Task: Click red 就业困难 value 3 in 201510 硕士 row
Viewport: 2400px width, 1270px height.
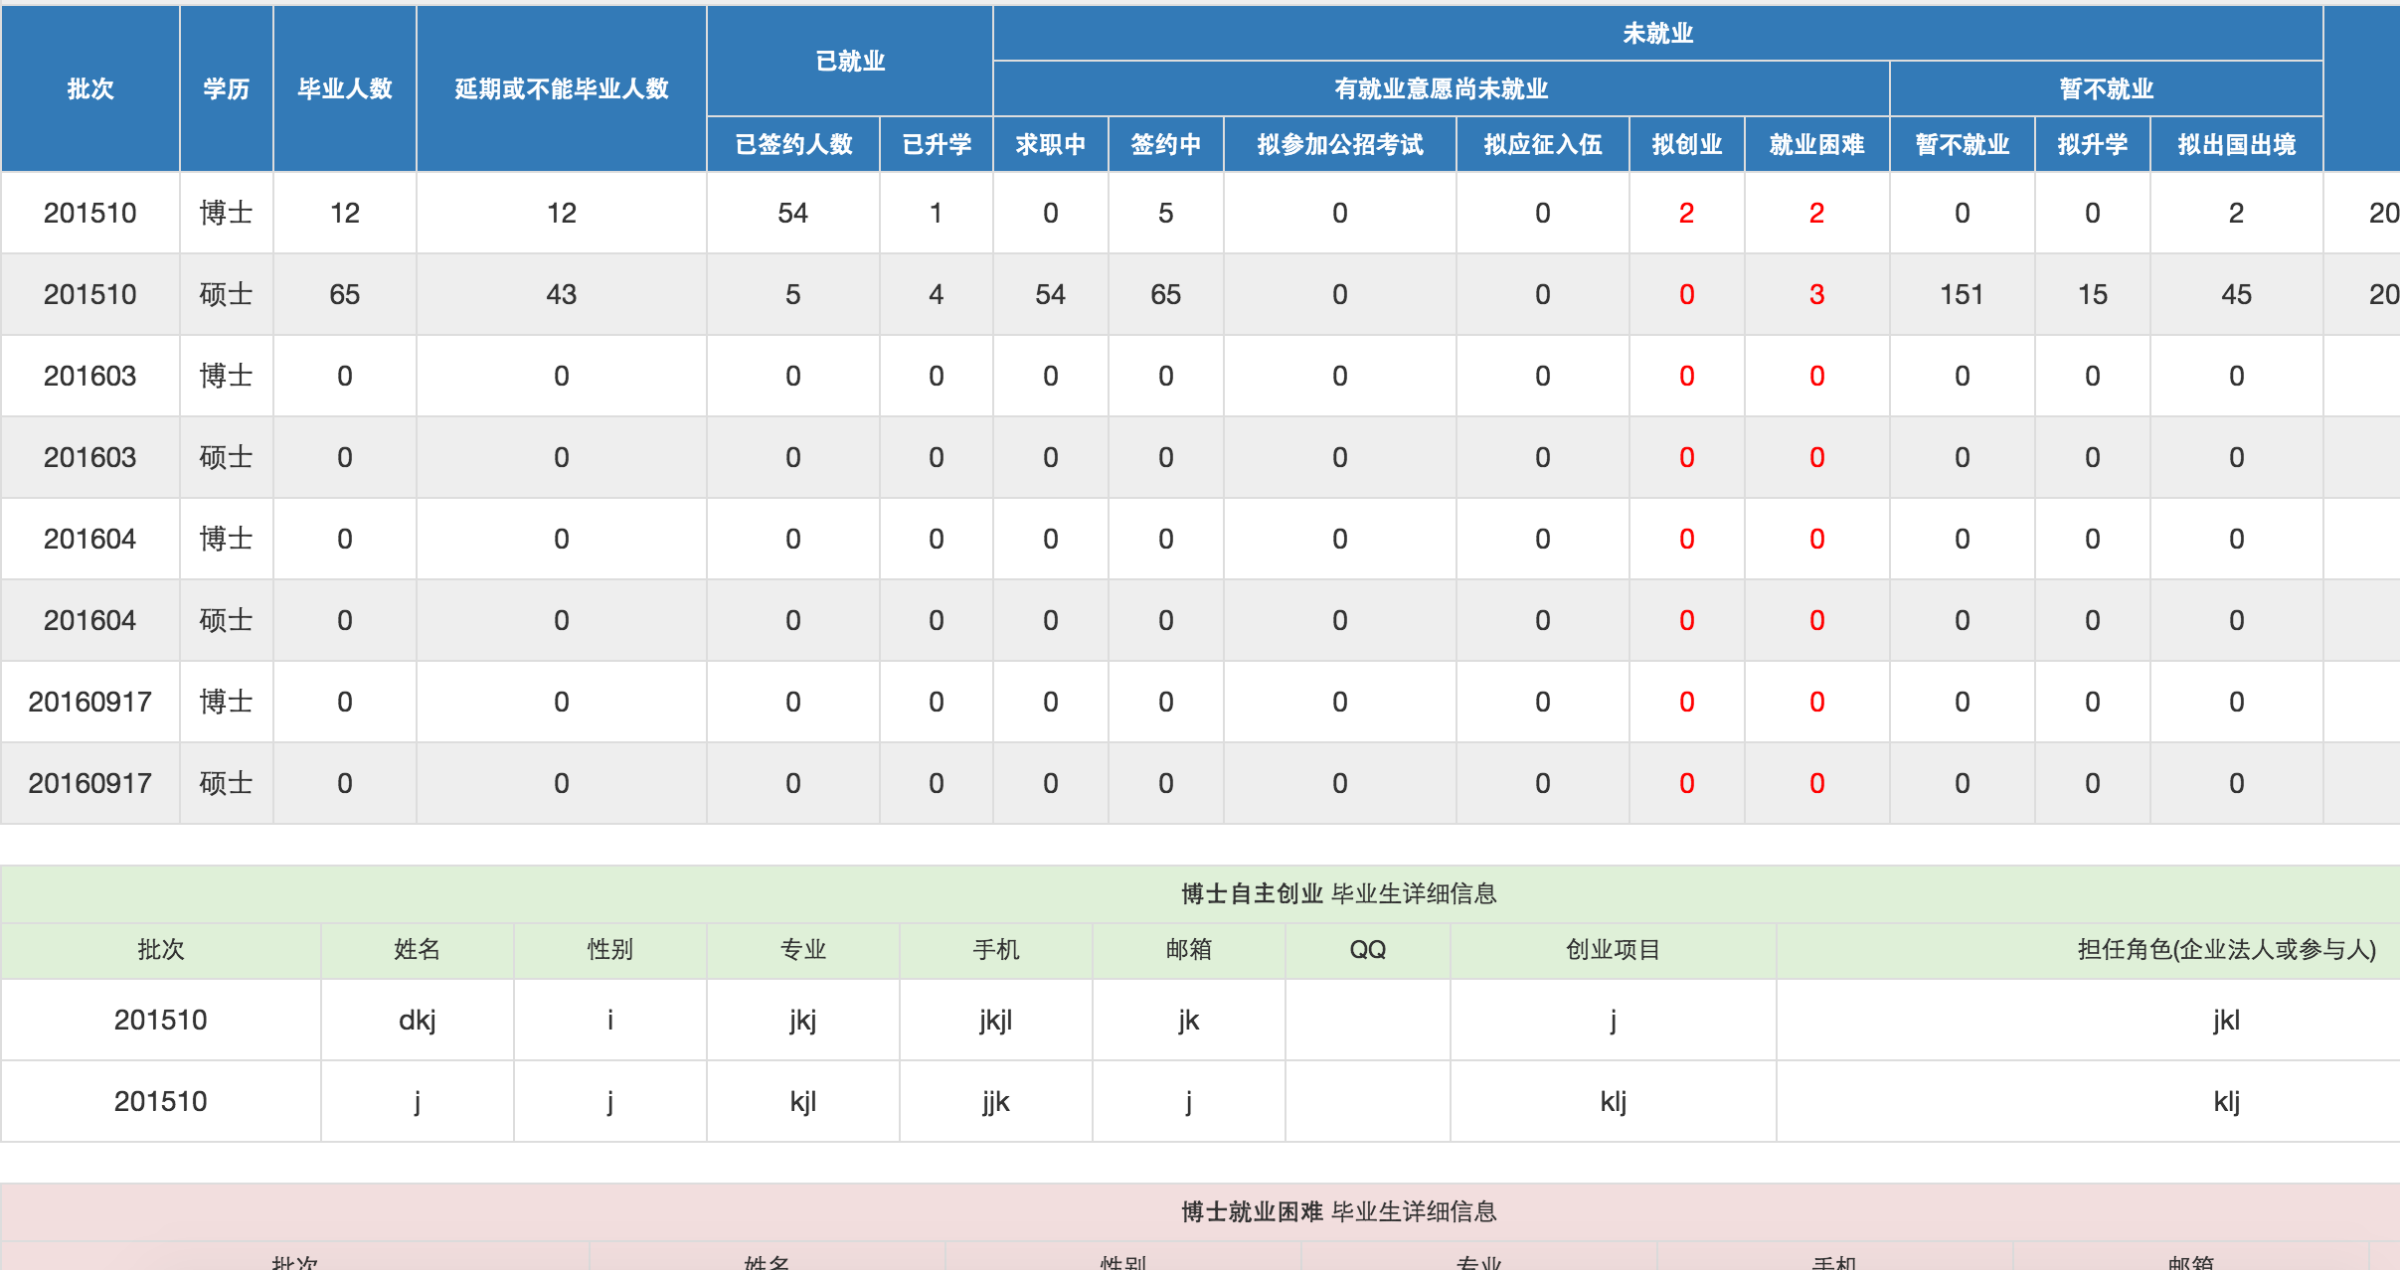Action: 1817,294
